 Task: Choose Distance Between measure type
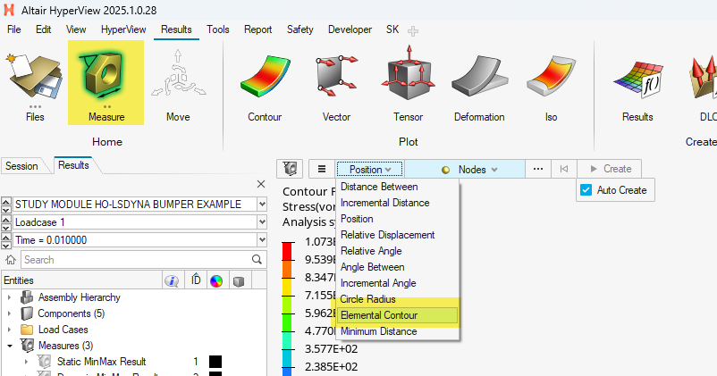point(397,187)
